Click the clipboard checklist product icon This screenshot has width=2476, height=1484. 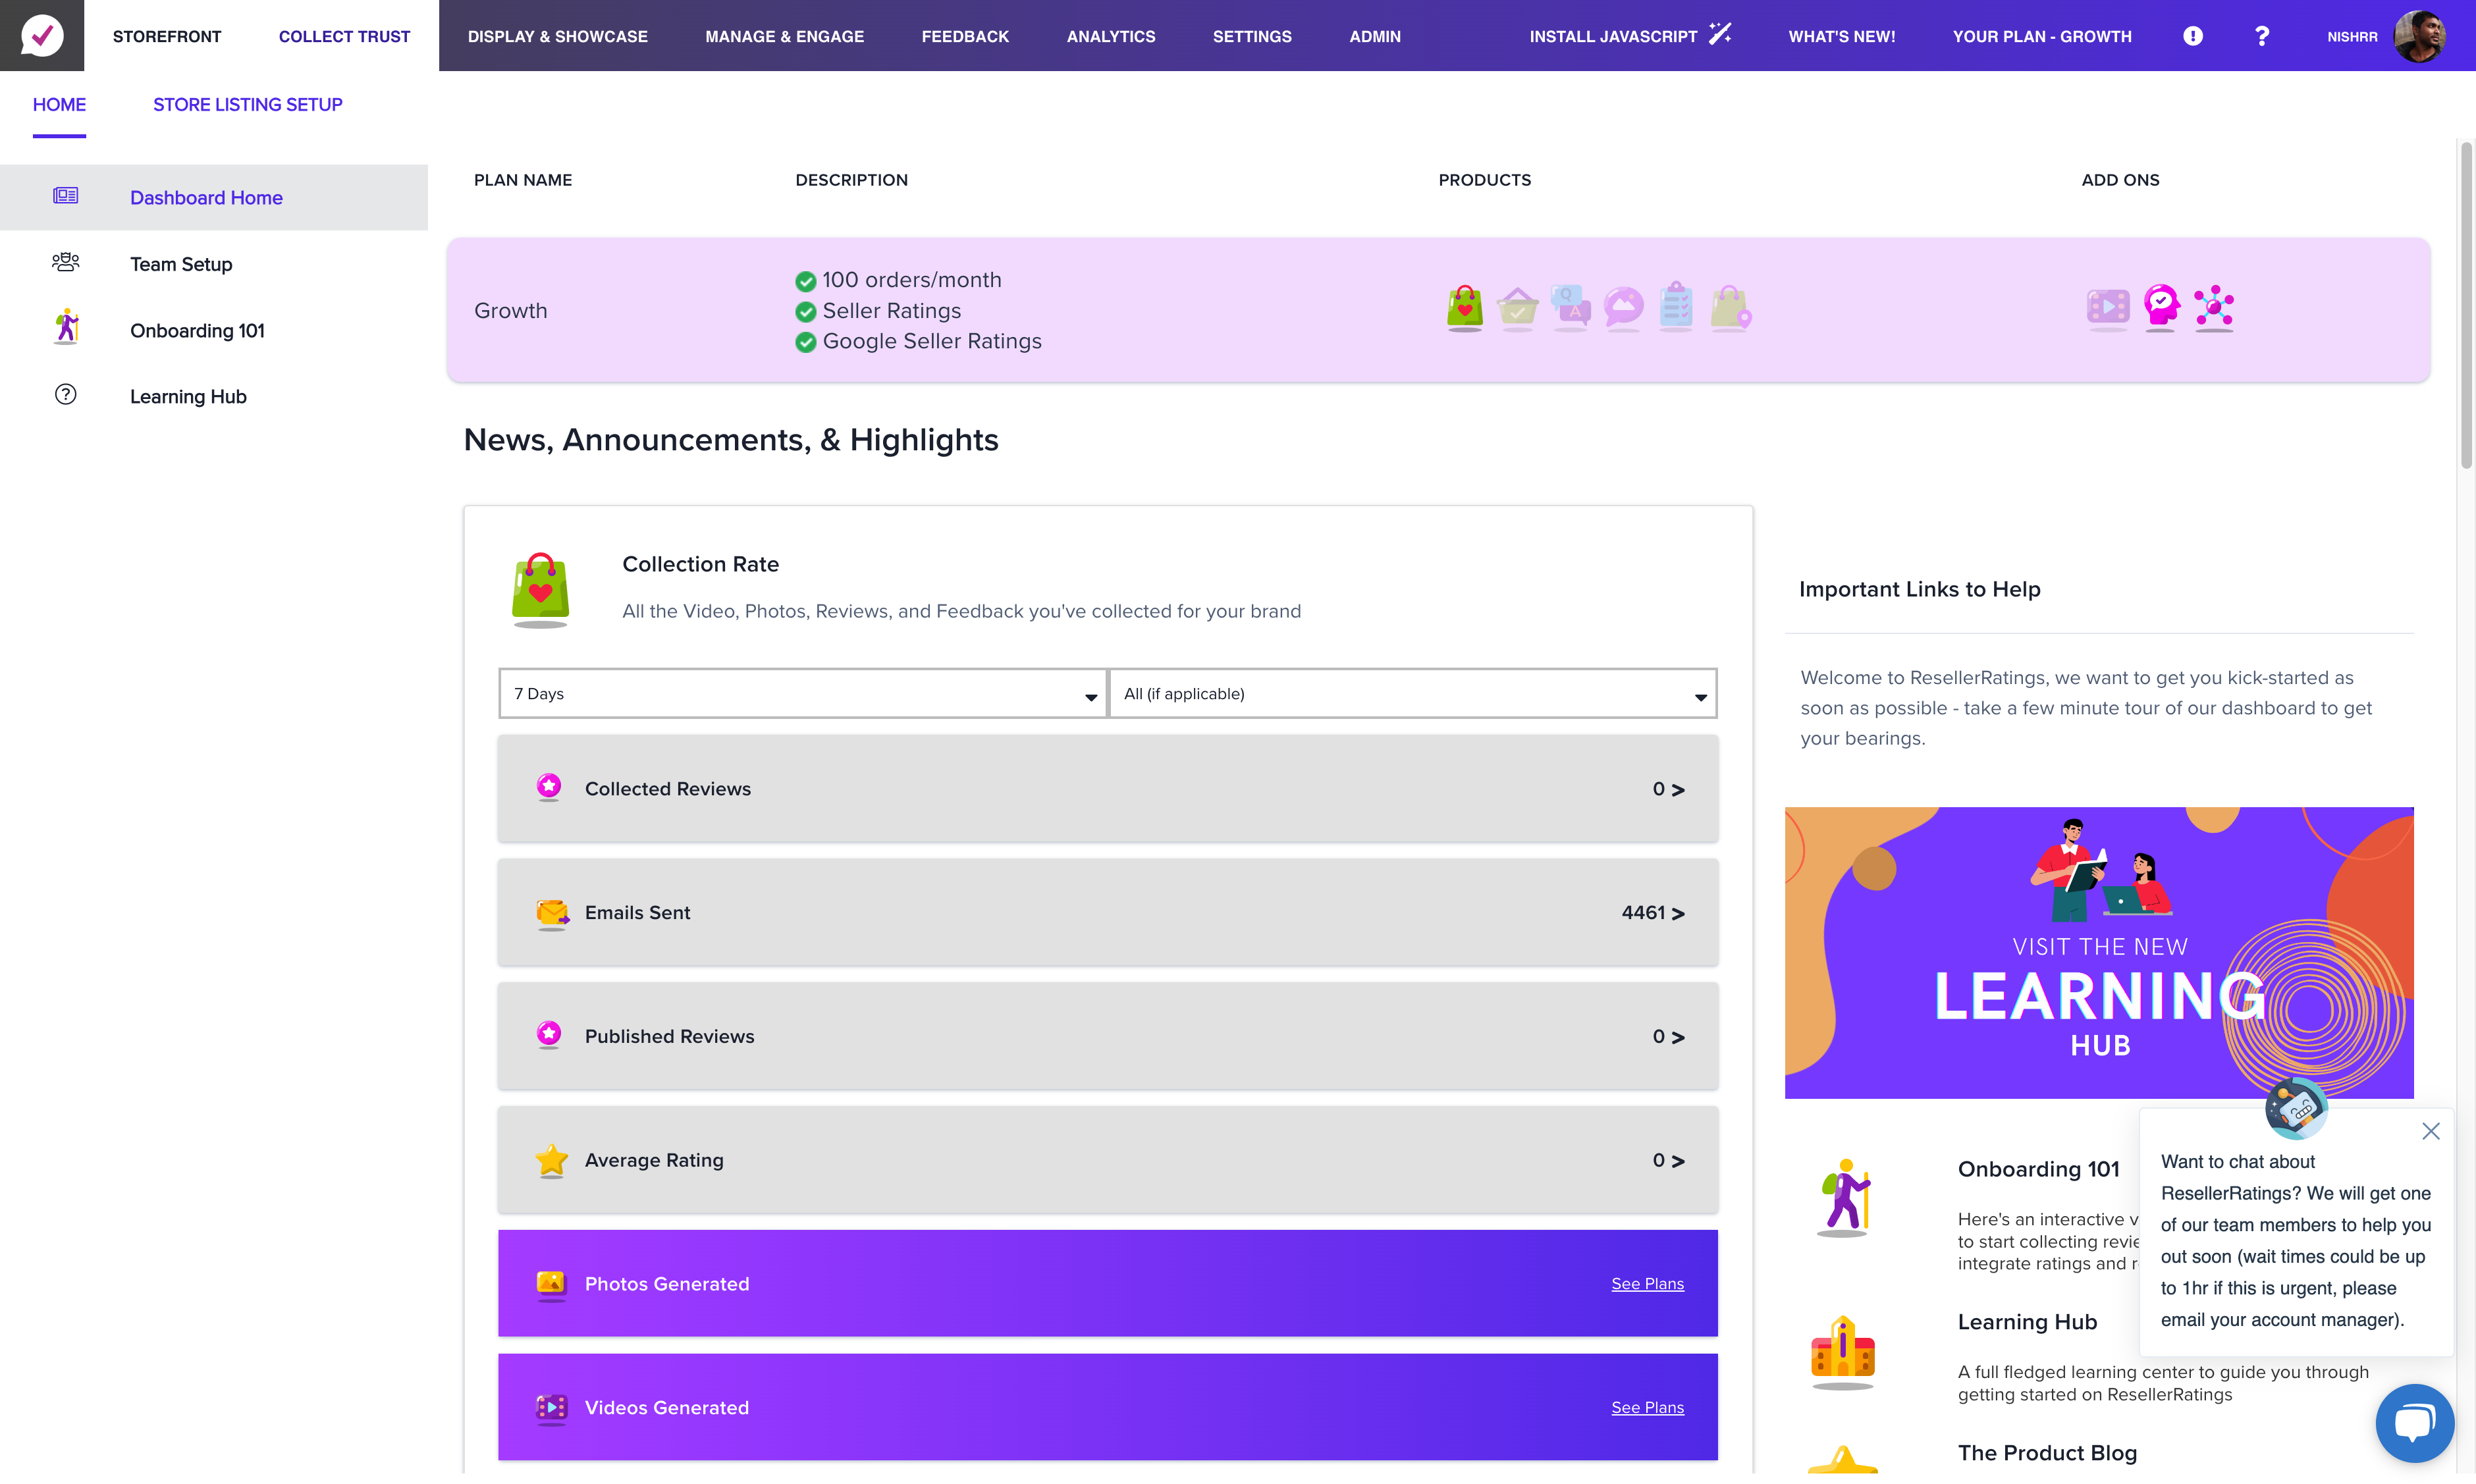click(x=1676, y=306)
